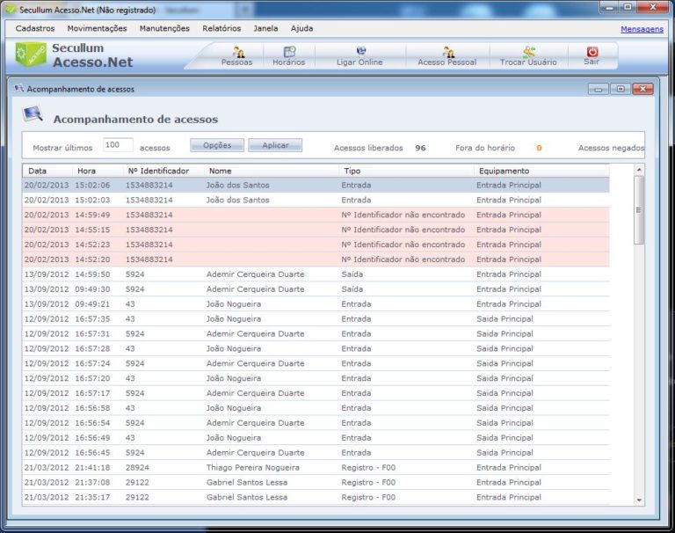Click the Acompanhamento de acessos monitor icon
Image resolution: width=675 pixels, height=533 pixels.
[33, 115]
